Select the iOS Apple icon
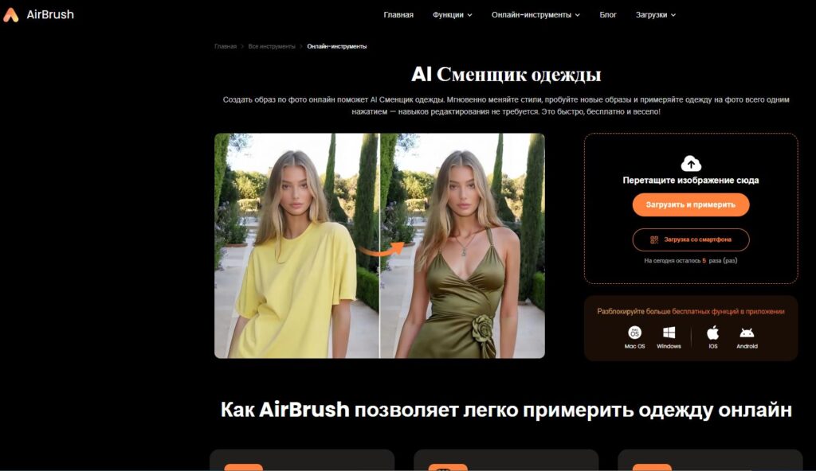The height and width of the screenshot is (471, 816). pyautogui.click(x=712, y=333)
